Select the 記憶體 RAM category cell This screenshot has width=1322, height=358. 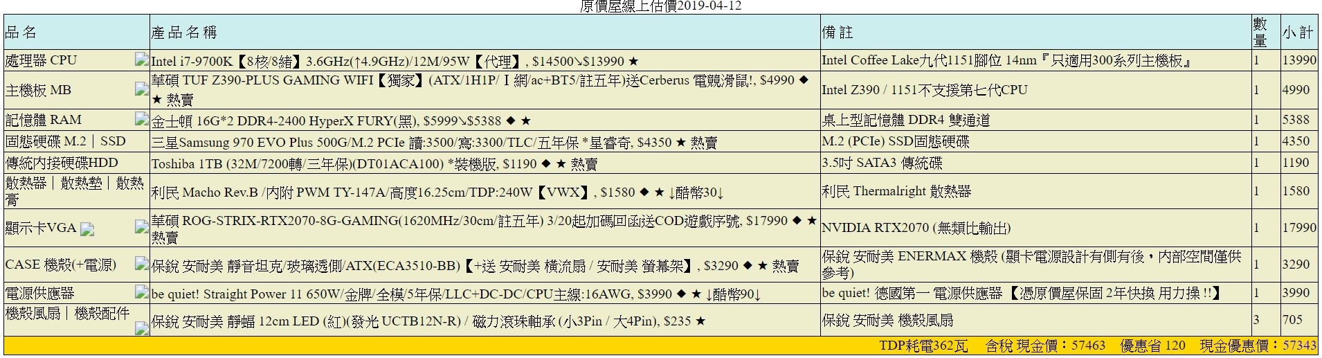(76, 120)
